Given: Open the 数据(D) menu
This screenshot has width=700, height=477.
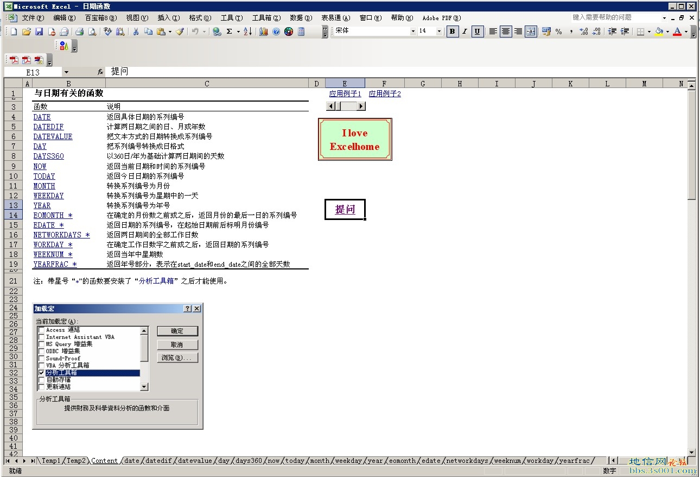Looking at the screenshot, I should pyautogui.click(x=301, y=18).
